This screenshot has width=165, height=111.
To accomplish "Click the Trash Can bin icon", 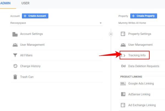I will click(15, 77).
